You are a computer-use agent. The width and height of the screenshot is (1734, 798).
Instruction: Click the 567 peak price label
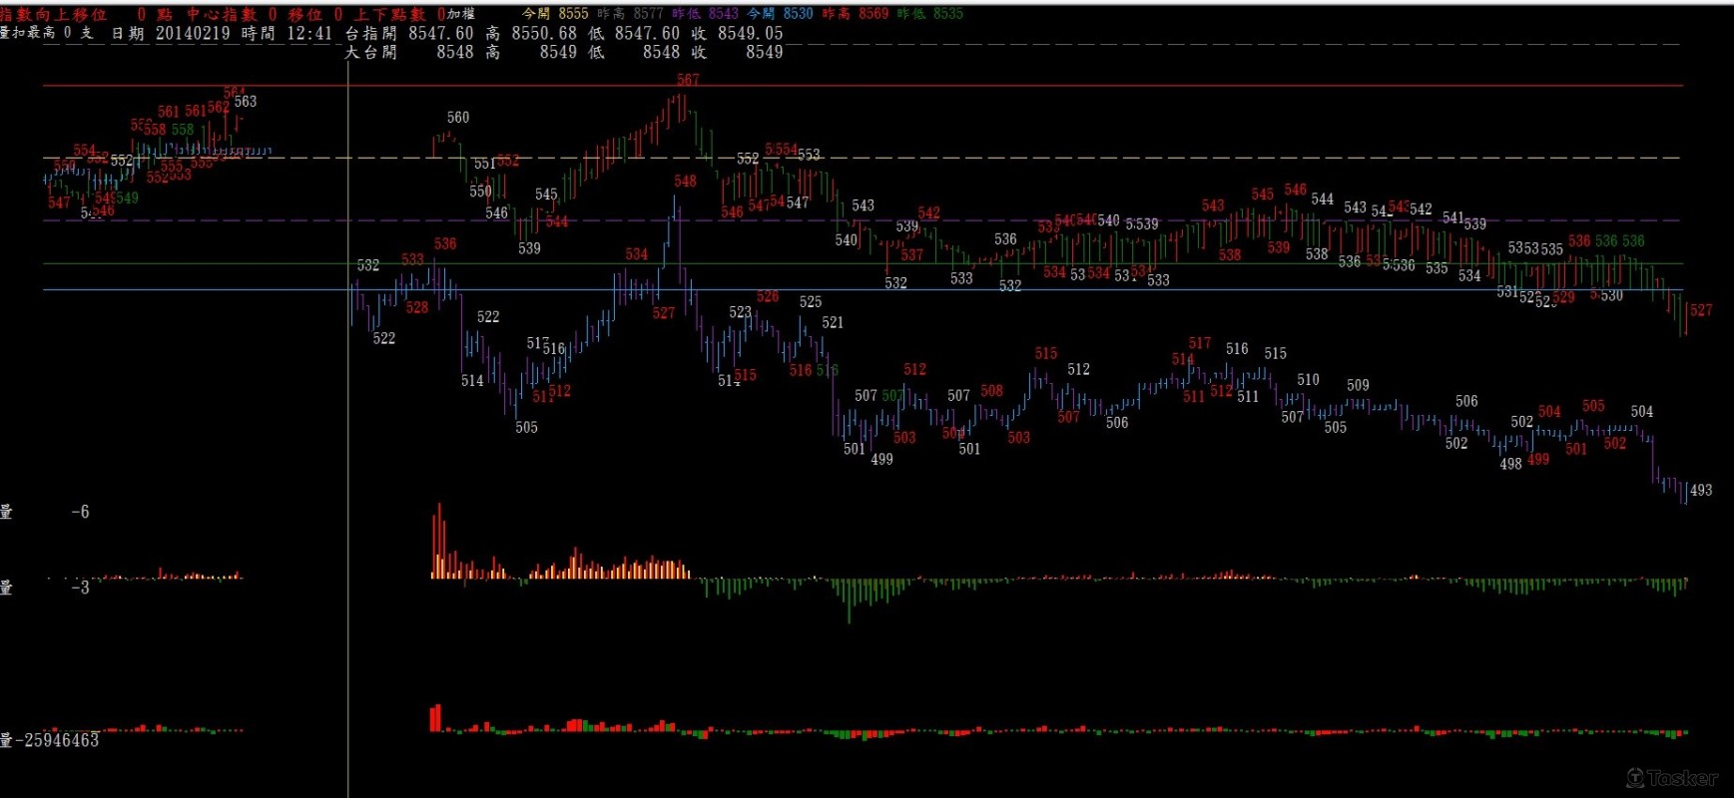click(x=688, y=80)
